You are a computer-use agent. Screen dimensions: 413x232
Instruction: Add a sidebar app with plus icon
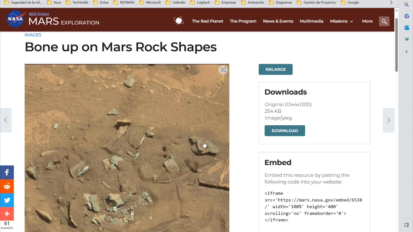click(407, 52)
